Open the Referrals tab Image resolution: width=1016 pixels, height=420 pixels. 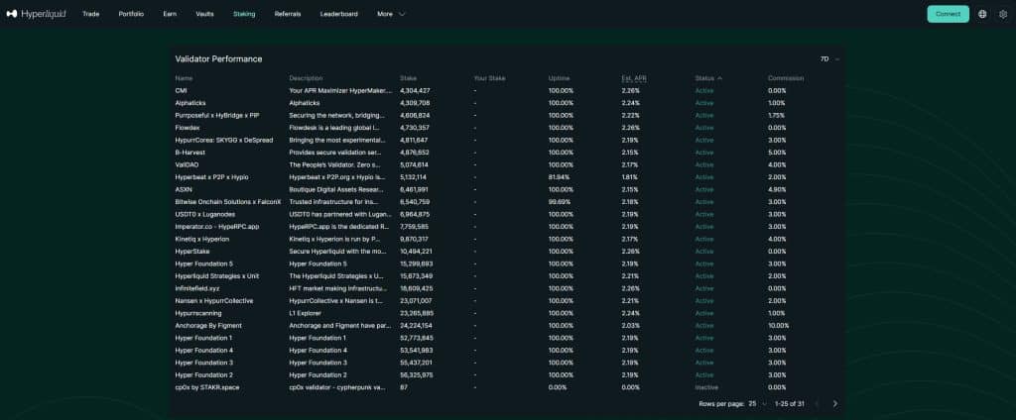[288, 14]
